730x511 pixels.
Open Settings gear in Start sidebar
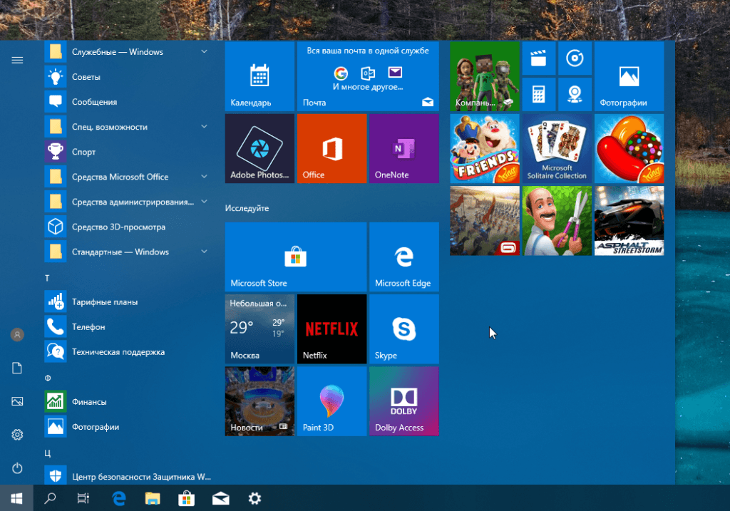[18, 435]
